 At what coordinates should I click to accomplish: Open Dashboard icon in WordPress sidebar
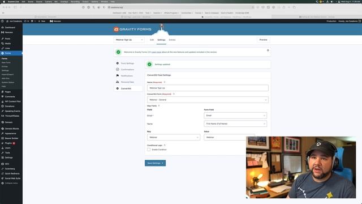2,28
